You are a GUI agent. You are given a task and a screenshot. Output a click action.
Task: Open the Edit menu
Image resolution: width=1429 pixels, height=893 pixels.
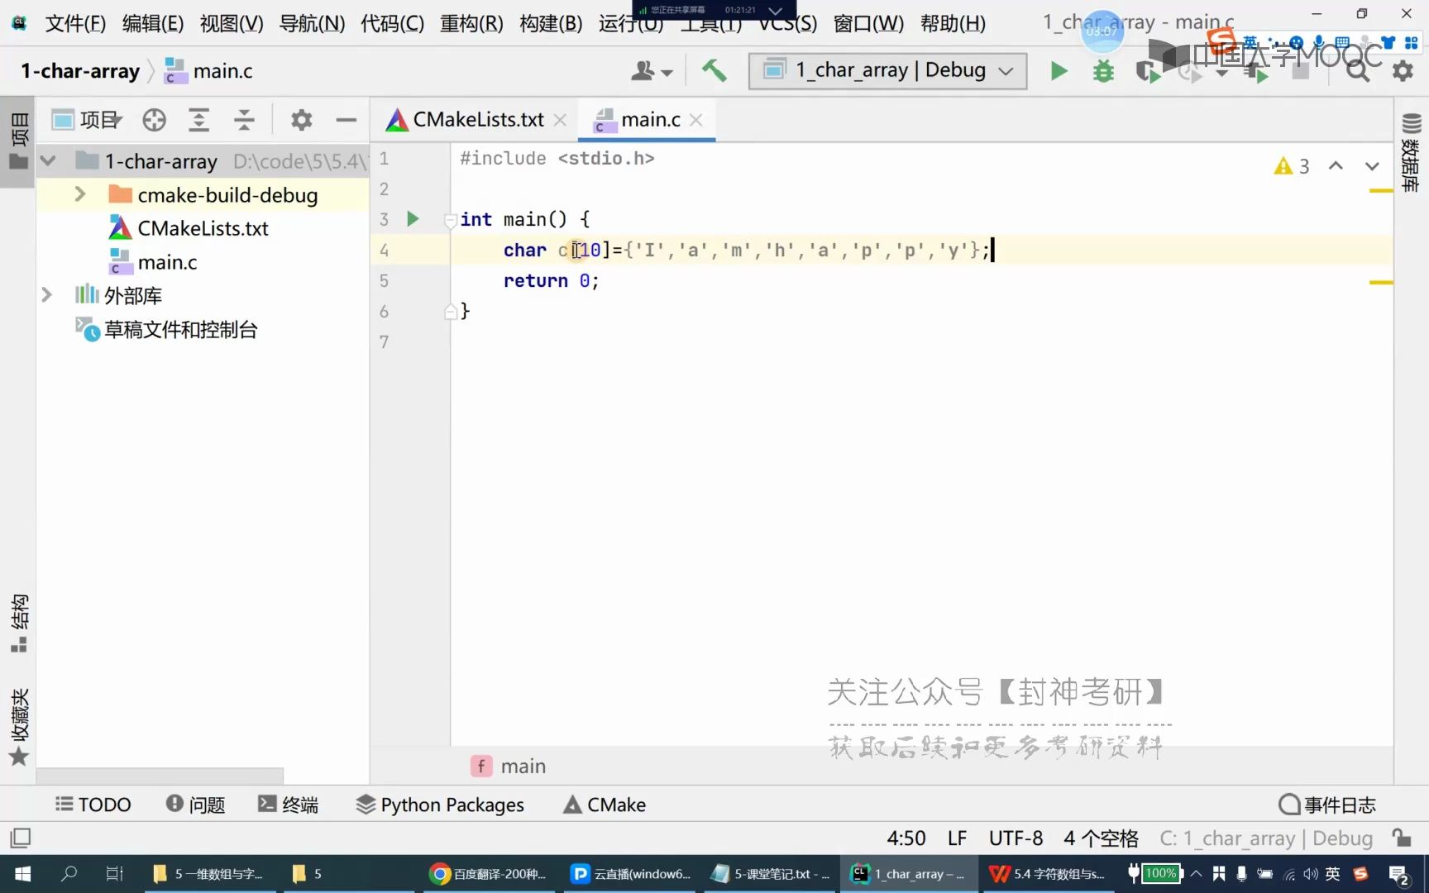[153, 23]
